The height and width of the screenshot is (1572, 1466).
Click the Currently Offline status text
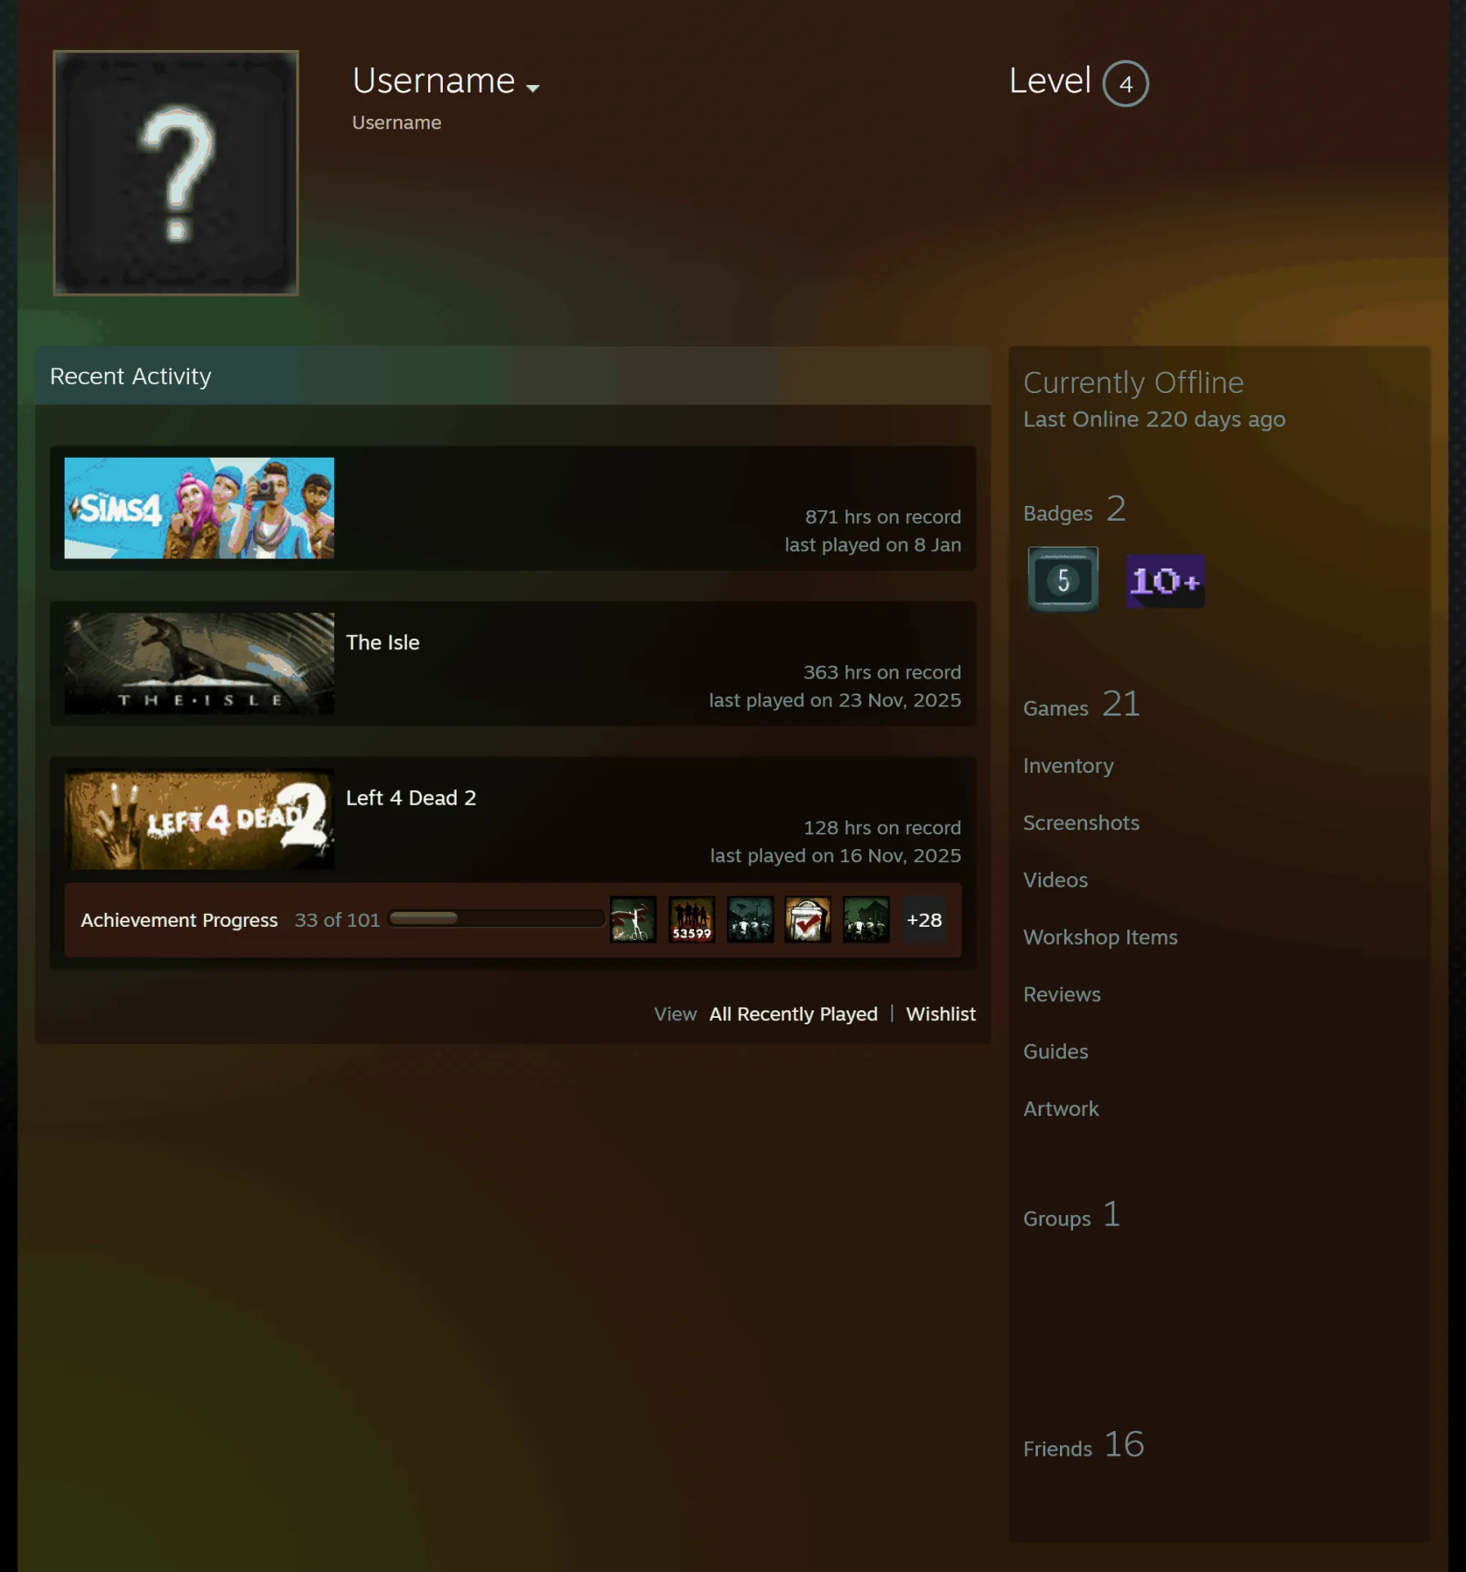tap(1133, 383)
